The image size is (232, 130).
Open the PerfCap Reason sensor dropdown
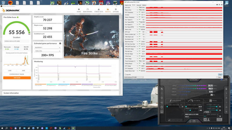point(137,64)
